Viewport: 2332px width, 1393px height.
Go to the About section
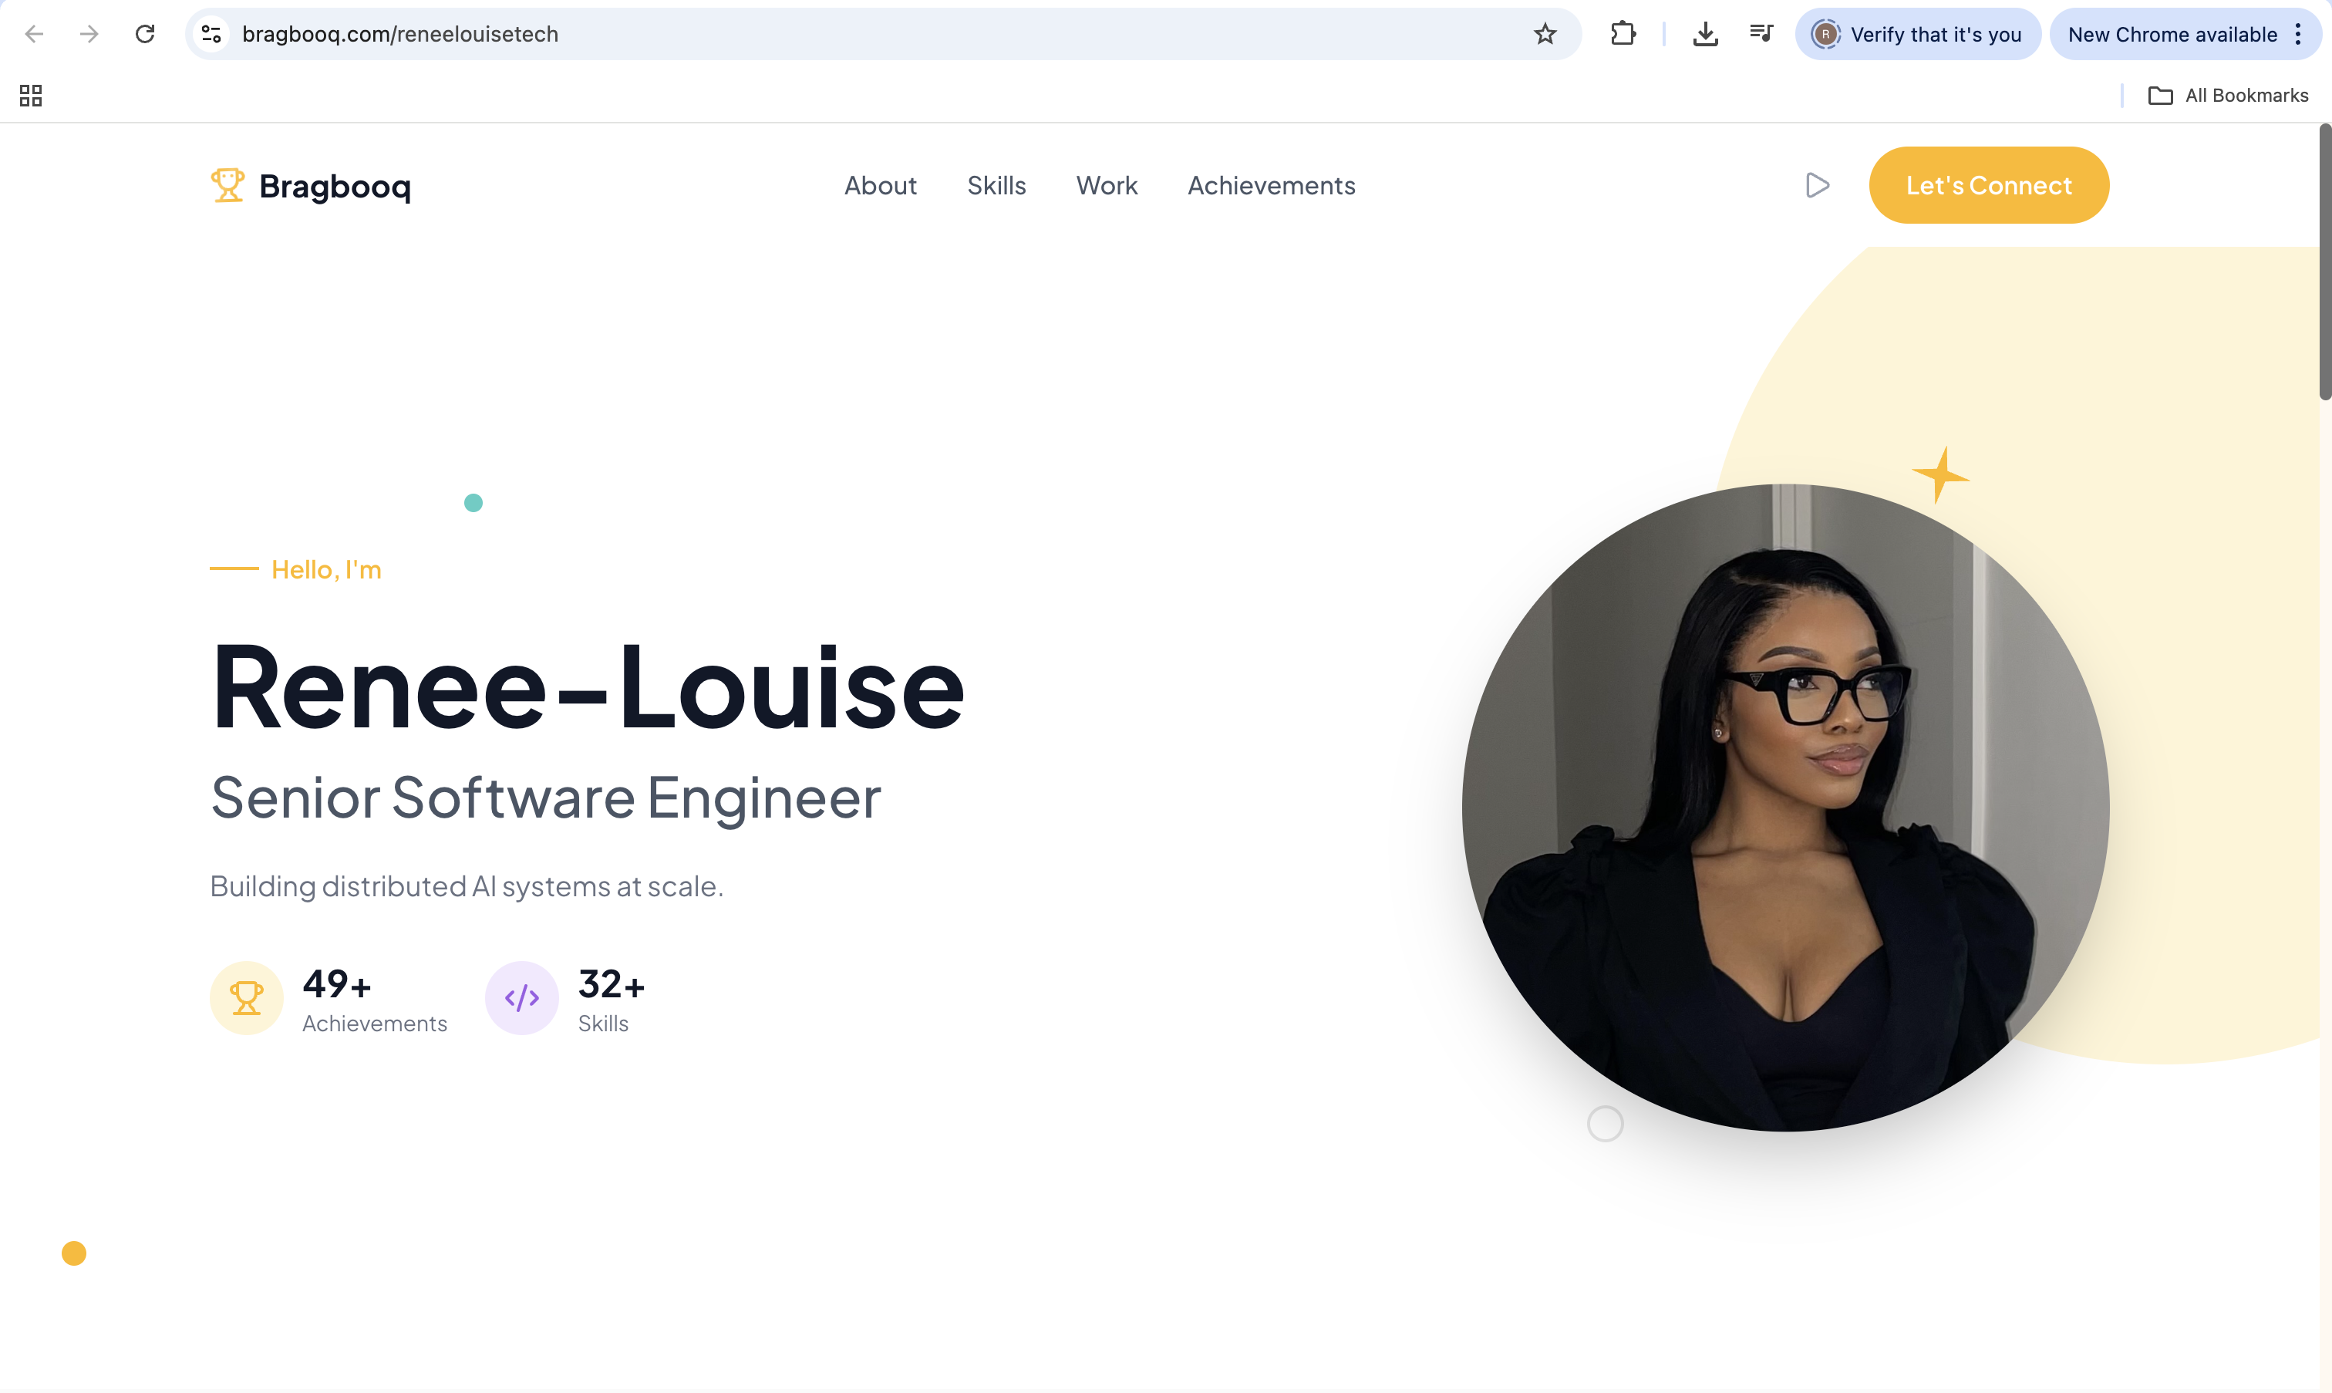pyautogui.click(x=879, y=186)
